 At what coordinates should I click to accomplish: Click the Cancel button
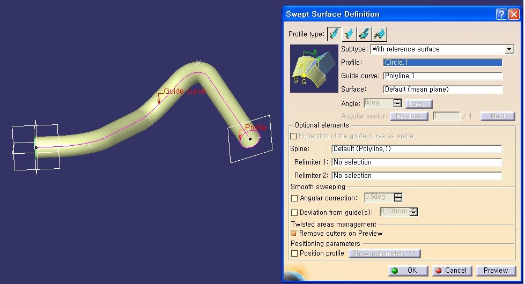[453, 271]
